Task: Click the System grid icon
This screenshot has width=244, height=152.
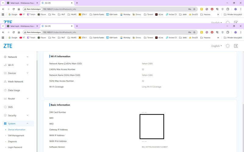Action: point(5,123)
